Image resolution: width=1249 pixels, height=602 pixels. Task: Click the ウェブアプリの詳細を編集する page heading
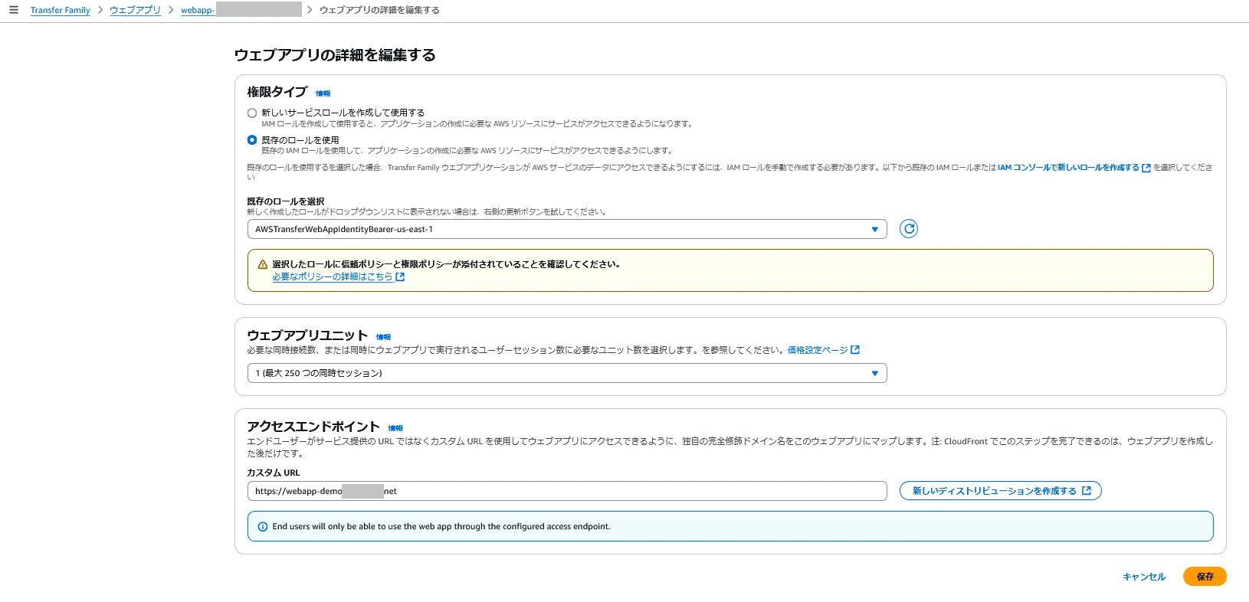tap(335, 55)
